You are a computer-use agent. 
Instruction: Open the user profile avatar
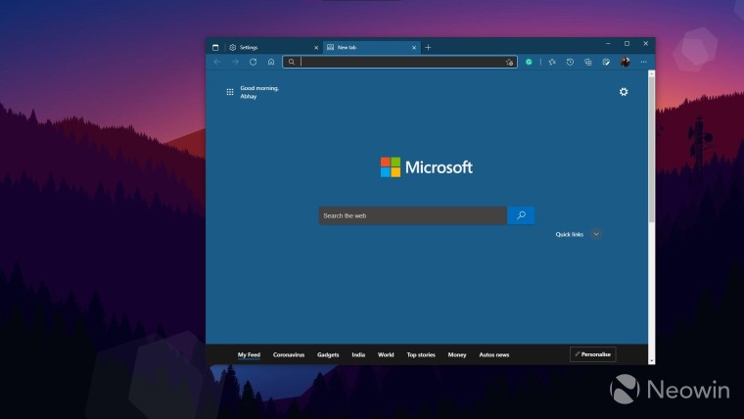click(x=625, y=62)
